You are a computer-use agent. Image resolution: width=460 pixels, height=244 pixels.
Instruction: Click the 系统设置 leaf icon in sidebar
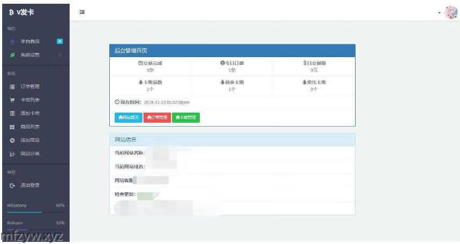(12, 55)
